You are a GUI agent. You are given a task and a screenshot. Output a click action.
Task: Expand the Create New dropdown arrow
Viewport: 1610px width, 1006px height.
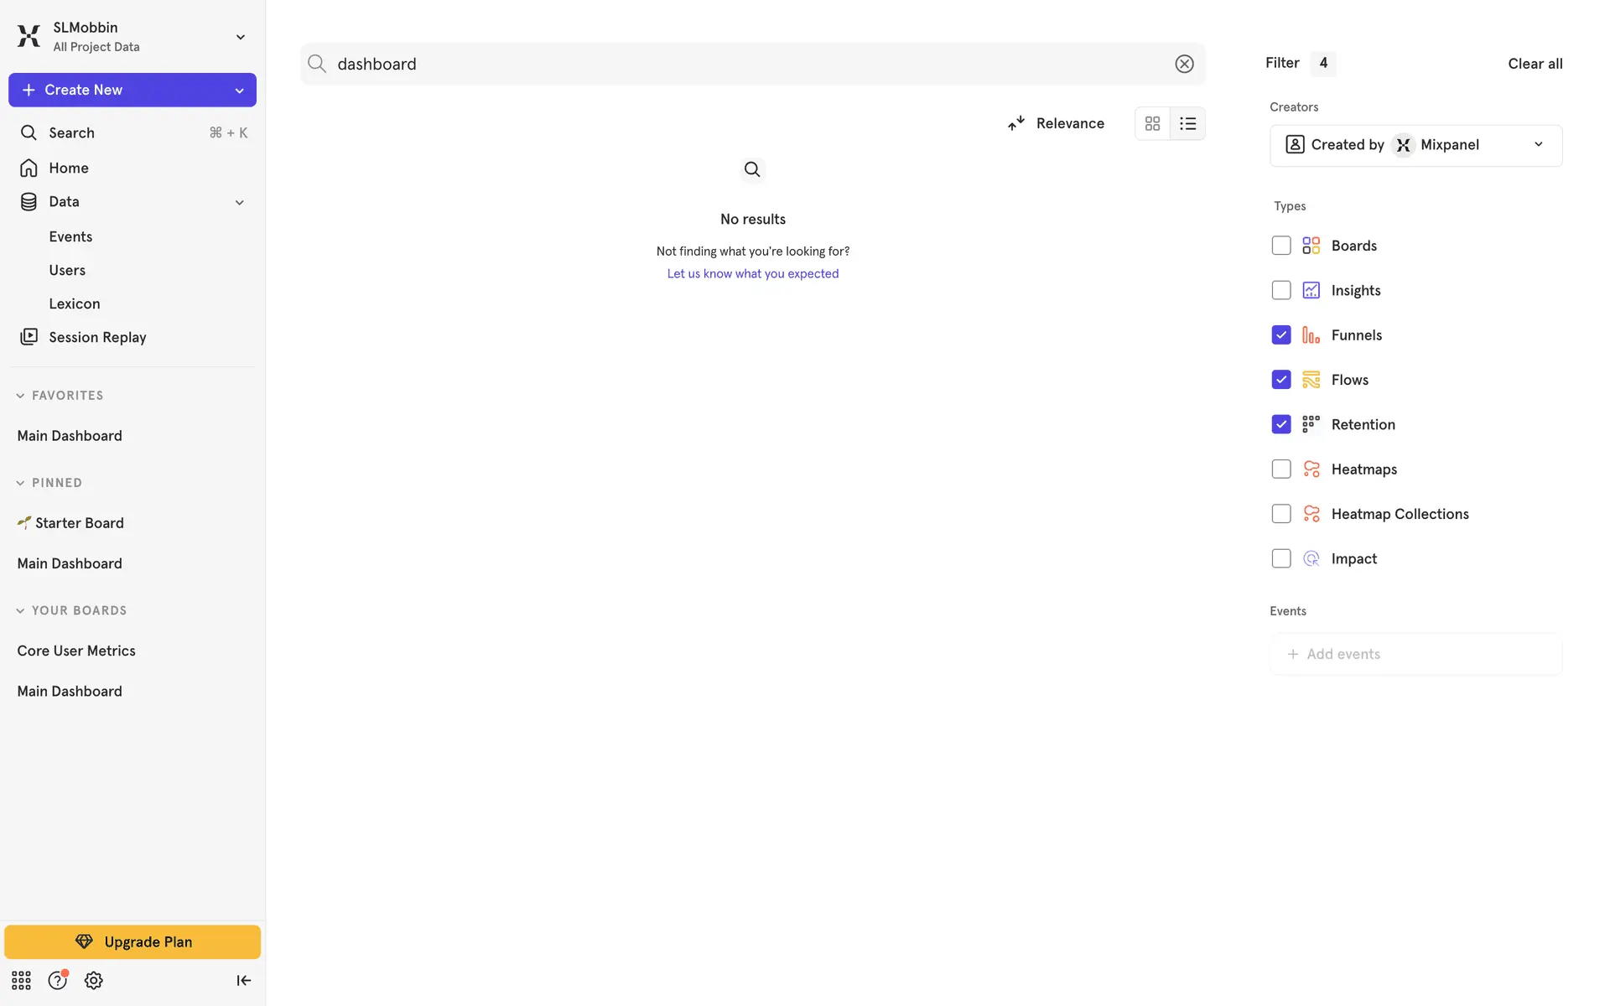239,91
